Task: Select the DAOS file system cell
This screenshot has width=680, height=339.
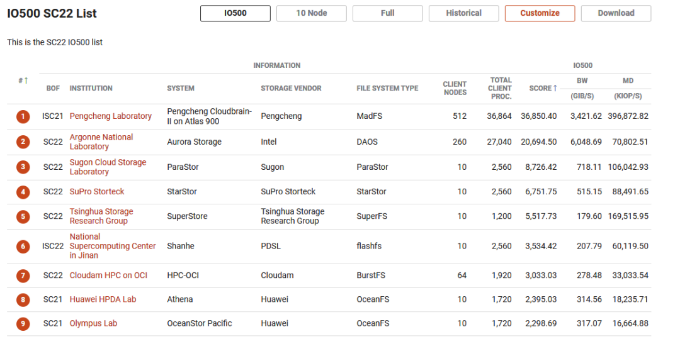Action: tap(367, 142)
